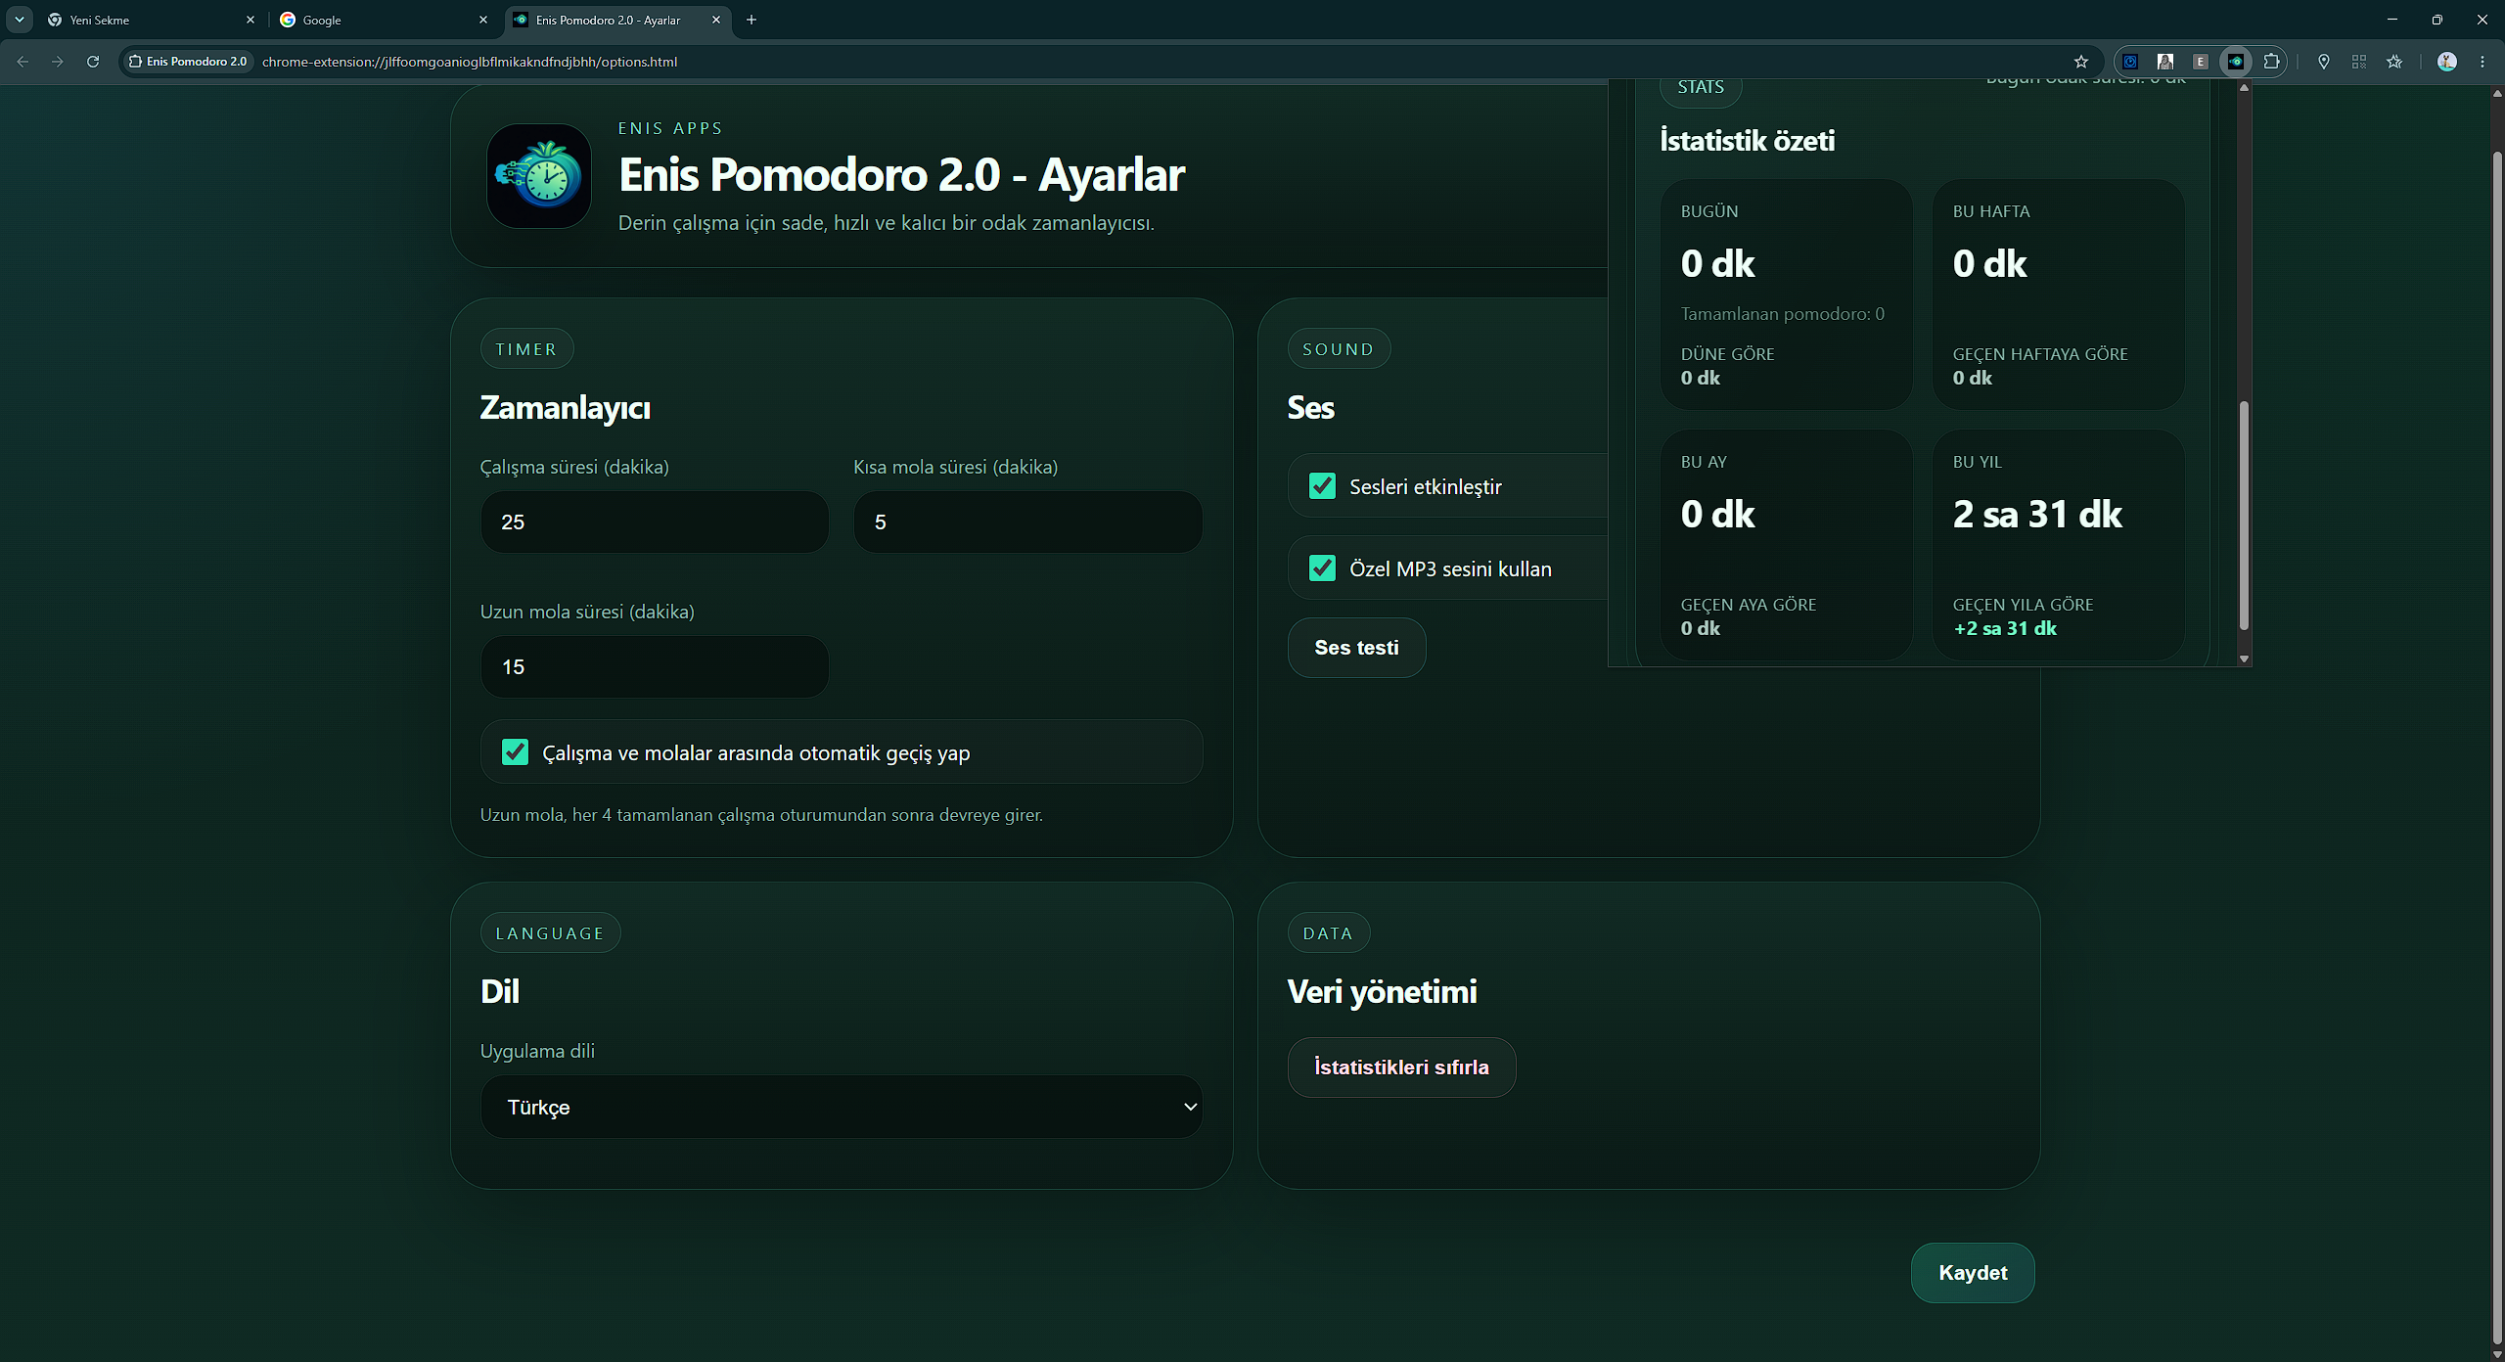Open the starred bookmarks list icon
Image resolution: width=2505 pixels, height=1362 pixels.
tap(2394, 62)
